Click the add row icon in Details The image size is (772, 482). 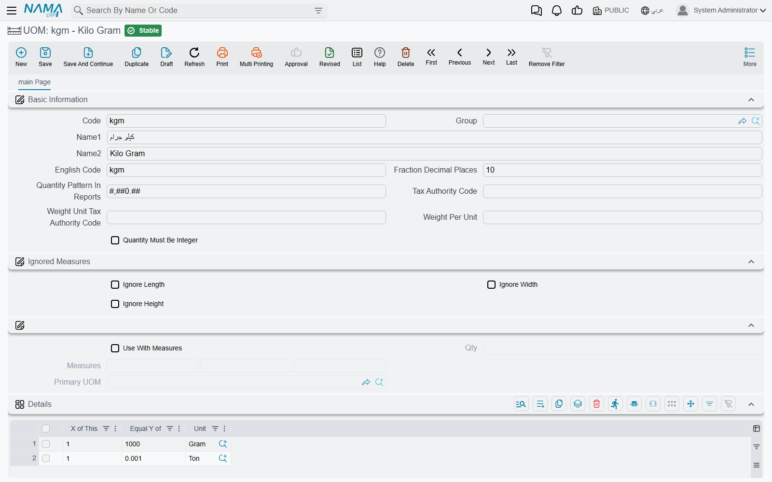tap(540, 404)
